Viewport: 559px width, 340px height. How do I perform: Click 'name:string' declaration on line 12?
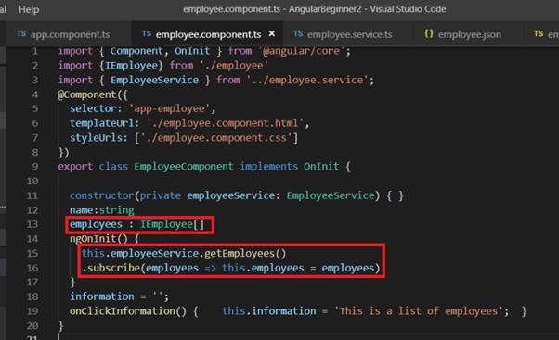point(102,210)
